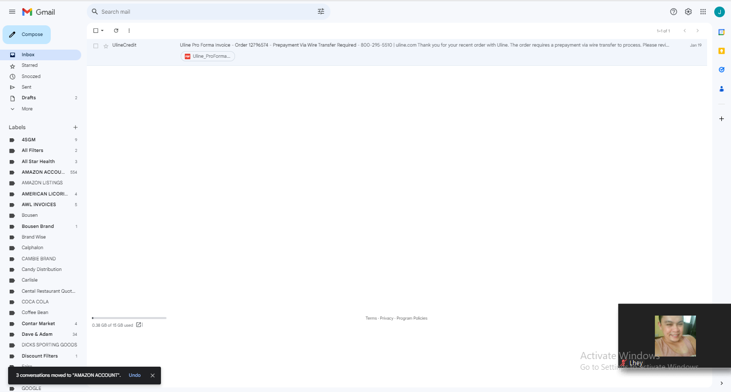
Task: Open the storage management link icon
Action: tap(139, 325)
